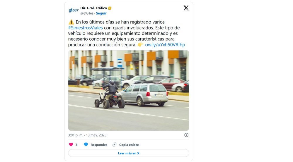Click the DGT profile avatar logo

pos(74,11)
